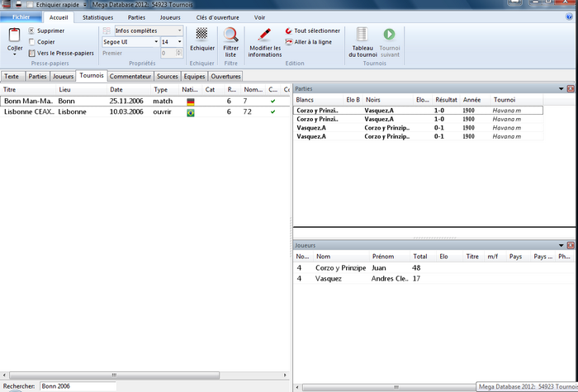
Task: Sort tournaments by Titre column header
Action: (28, 89)
